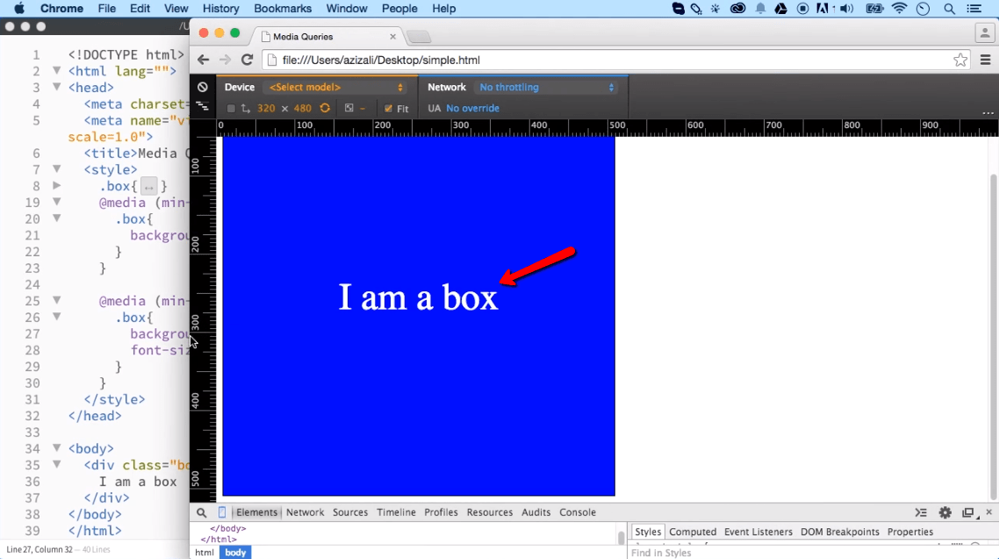Click the UA No override link

471,108
